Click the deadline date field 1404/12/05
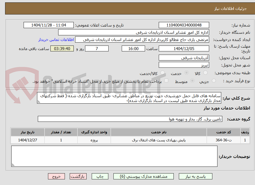255x185 pixels. (184, 48)
